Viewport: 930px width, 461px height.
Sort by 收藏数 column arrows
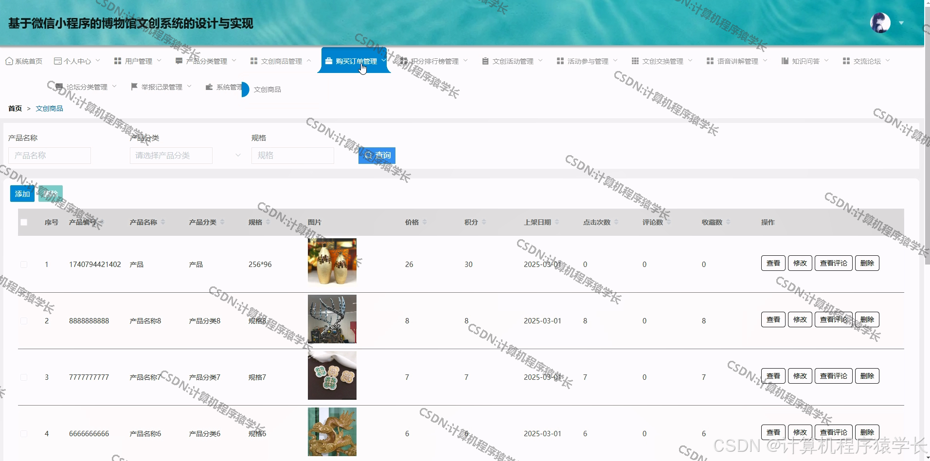pos(728,222)
